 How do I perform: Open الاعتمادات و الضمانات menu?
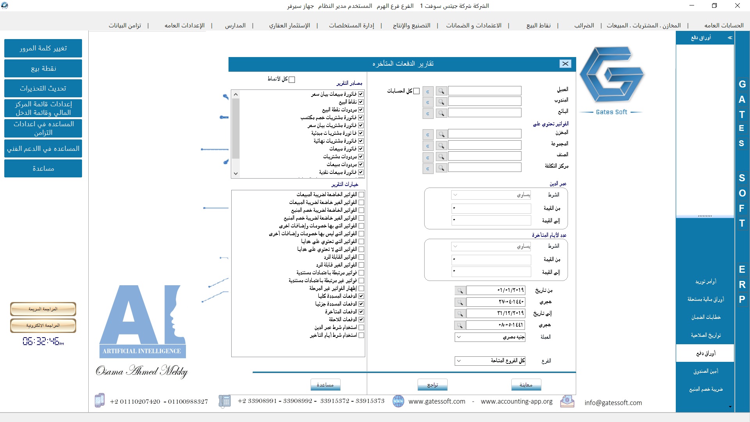pyautogui.click(x=474, y=25)
